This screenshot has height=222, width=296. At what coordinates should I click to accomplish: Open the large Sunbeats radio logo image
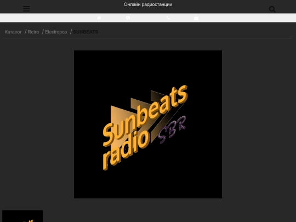point(148,124)
